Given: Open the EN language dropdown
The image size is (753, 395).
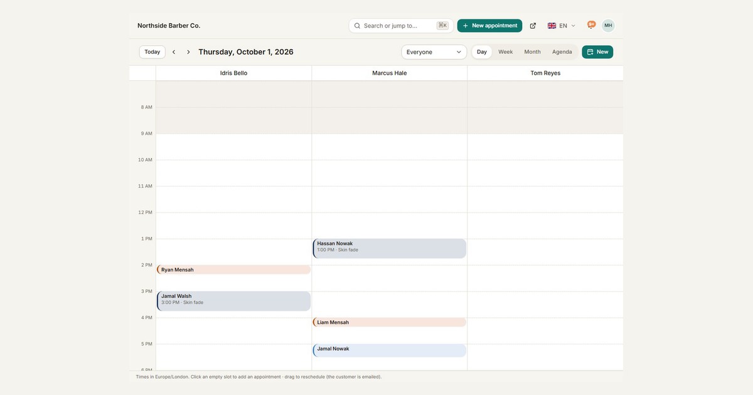Looking at the screenshot, I should point(562,26).
